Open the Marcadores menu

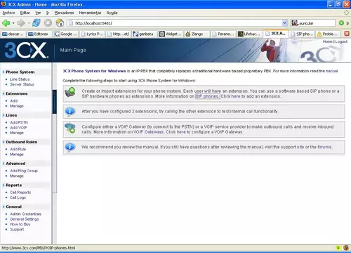pyautogui.click(x=64, y=13)
